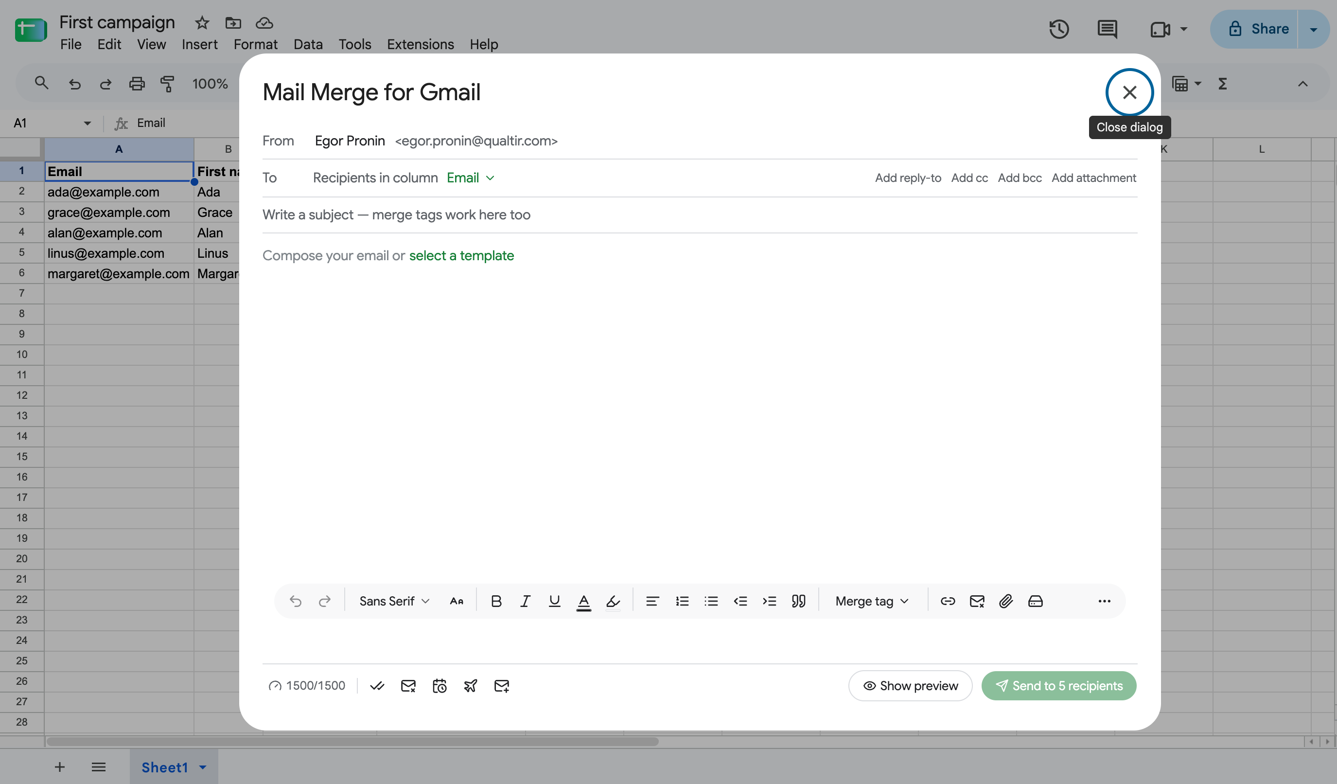Click the font size icon

pos(456,601)
